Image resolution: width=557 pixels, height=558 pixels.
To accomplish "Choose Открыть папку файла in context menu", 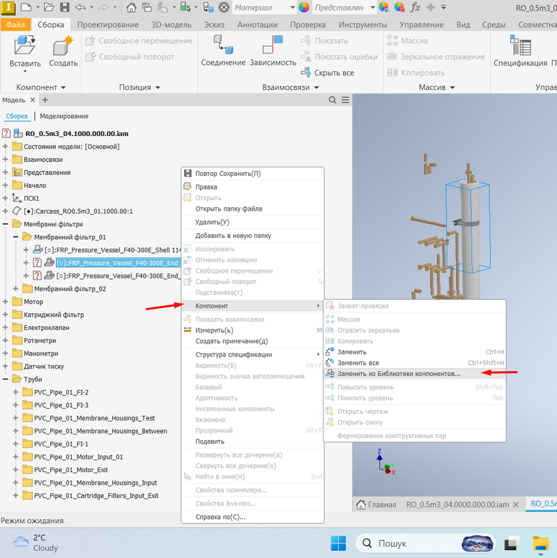I will (252, 209).
